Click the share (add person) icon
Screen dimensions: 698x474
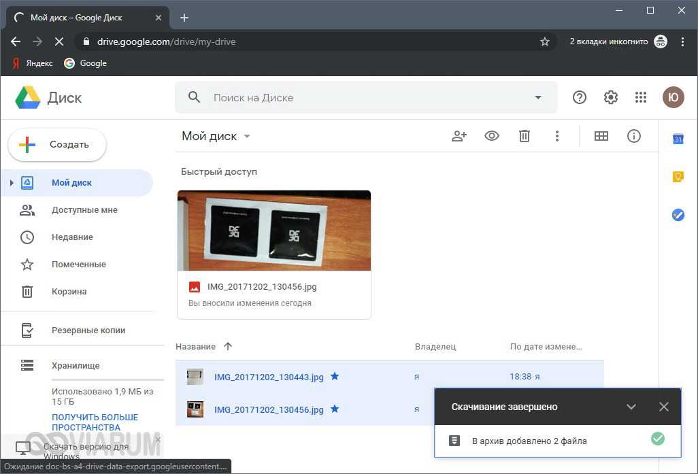459,136
